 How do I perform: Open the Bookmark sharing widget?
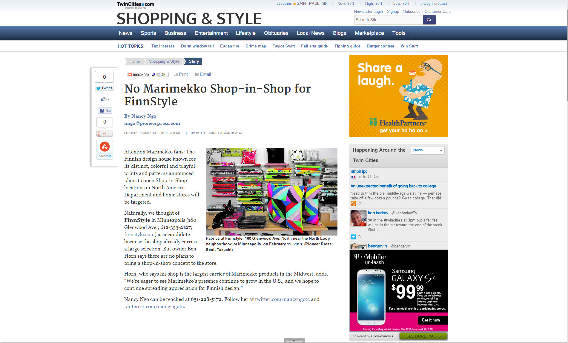(x=148, y=75)
